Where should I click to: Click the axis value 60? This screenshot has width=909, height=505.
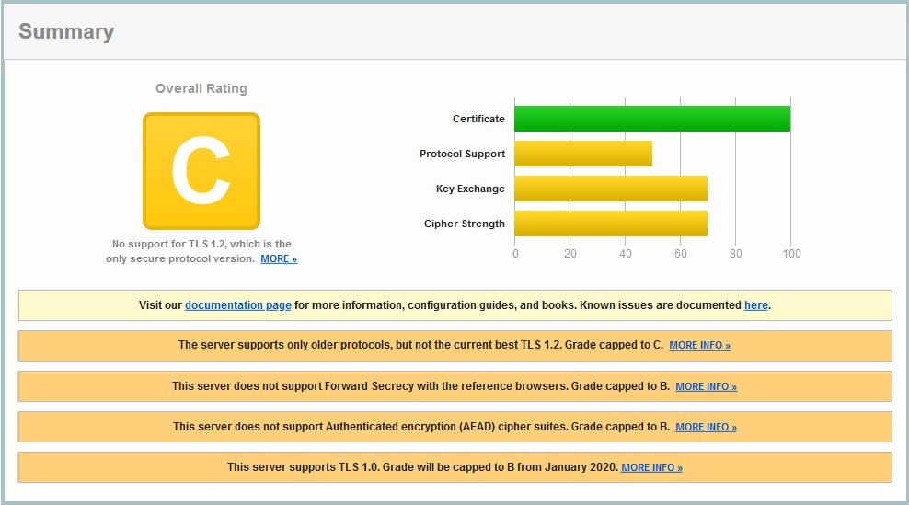click(680, 253)
